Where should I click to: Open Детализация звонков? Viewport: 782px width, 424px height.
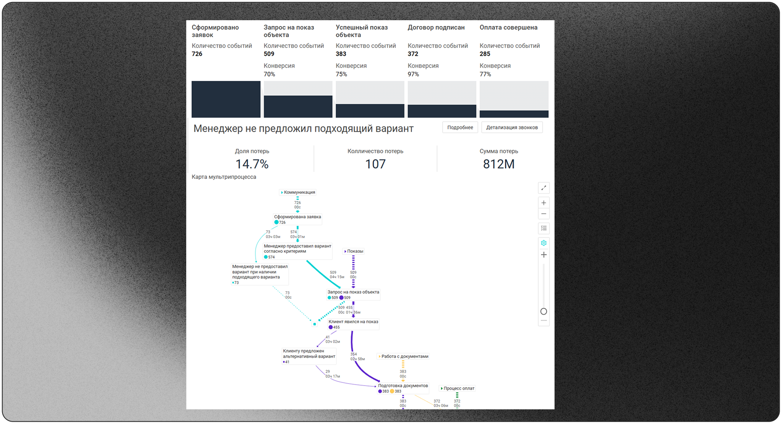pos(512,128)
